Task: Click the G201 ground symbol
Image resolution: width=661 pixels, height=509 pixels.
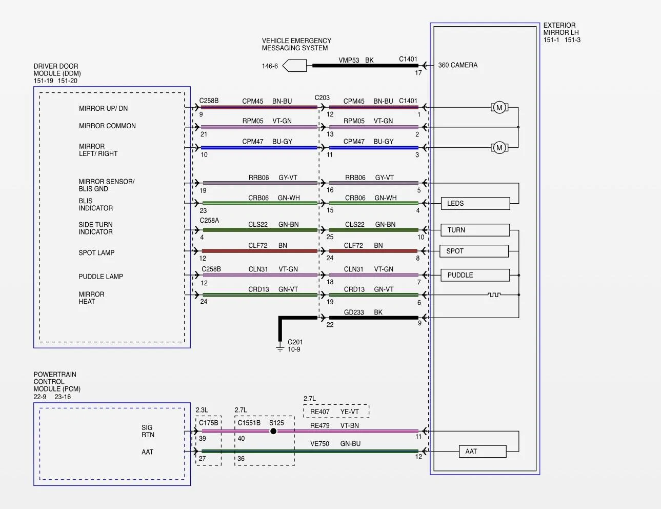Action: click(280, 348)
